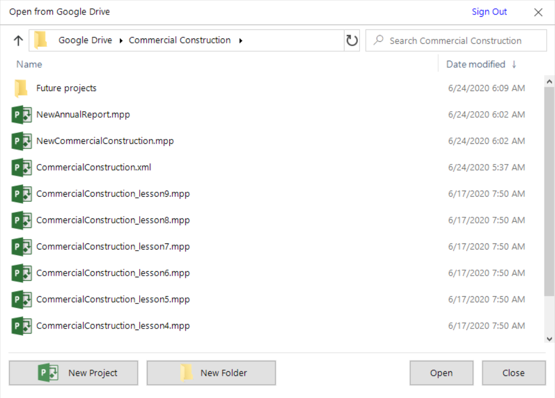Click the lesson9.mpp project icon
This screenshot has height=398, width=555.
click(x=22, y=193)
